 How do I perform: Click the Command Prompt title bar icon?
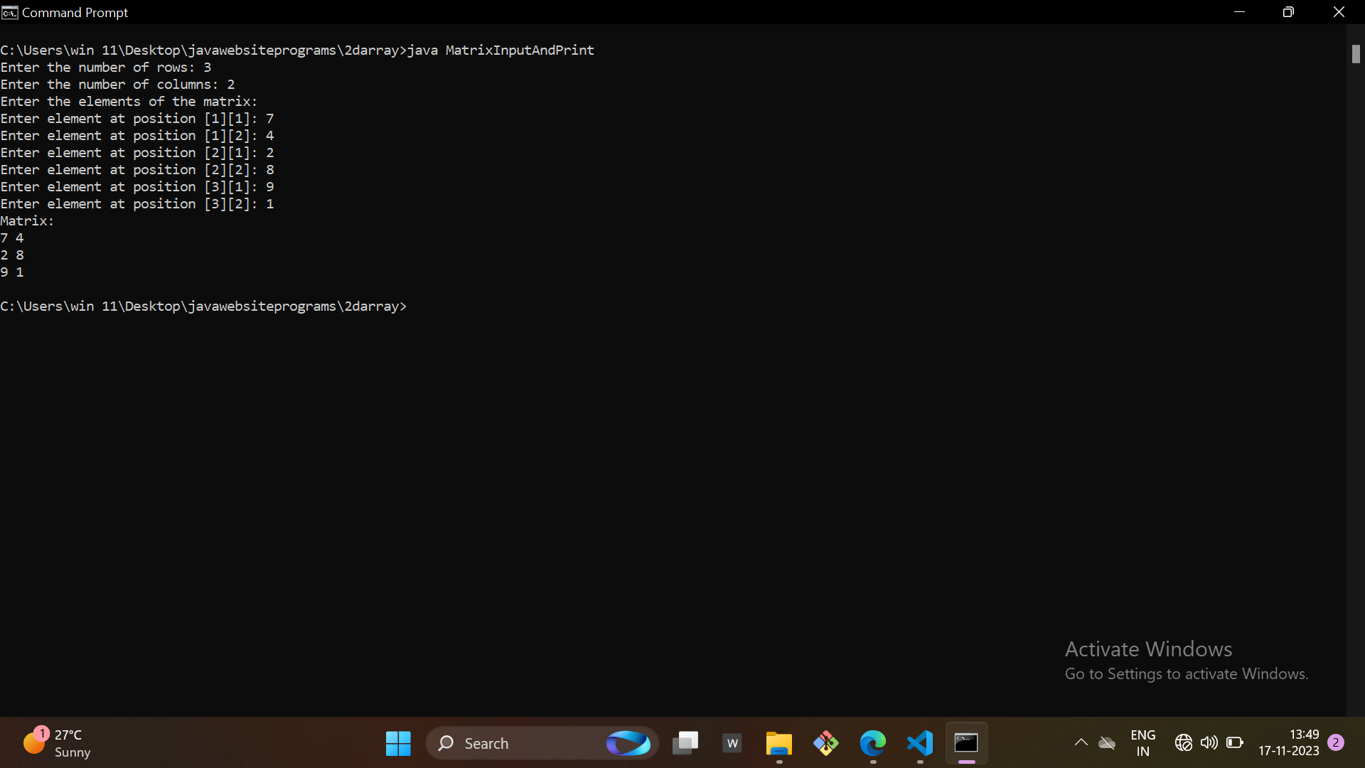(9, 12)
